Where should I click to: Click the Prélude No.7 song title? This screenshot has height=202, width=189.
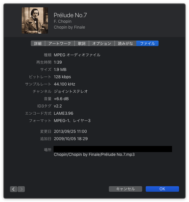(70, 15)
